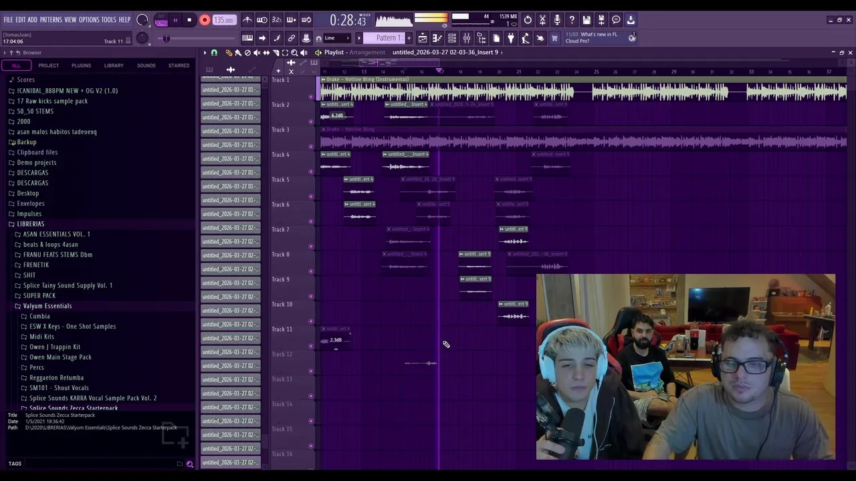
Task: Adjust the main volume knob
Action: click(x=142, y=20)
